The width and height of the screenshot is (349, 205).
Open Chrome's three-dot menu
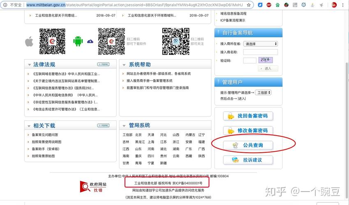click(x=343, y=5)
